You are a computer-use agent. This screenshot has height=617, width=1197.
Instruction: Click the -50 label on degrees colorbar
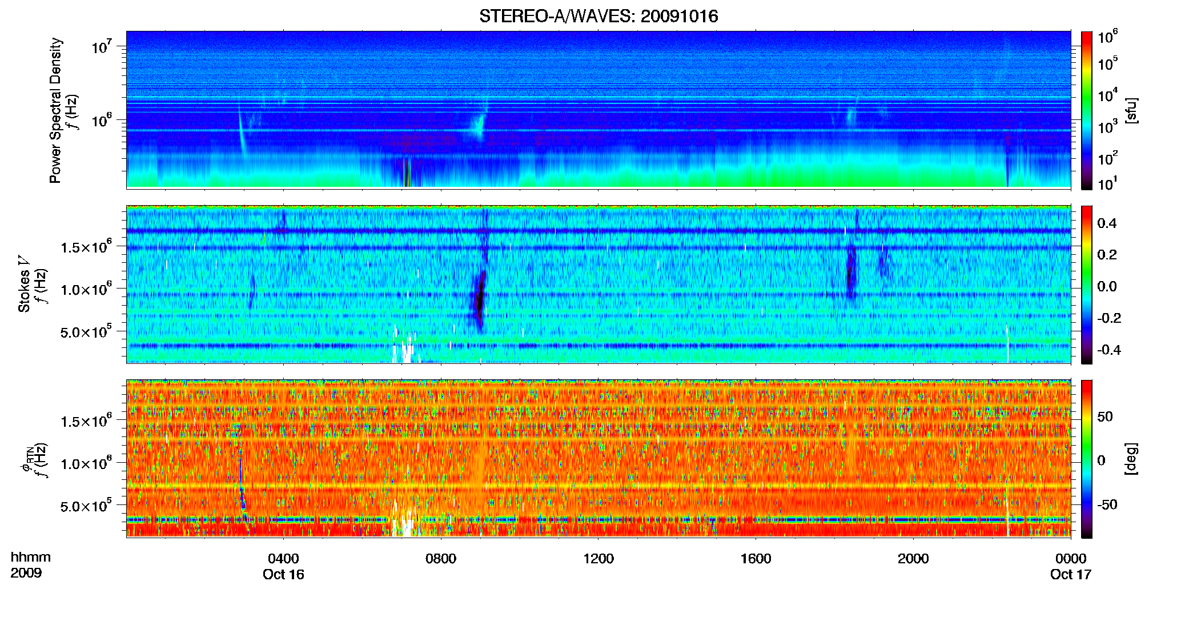pyautogui.click(x=1107, y=504)
